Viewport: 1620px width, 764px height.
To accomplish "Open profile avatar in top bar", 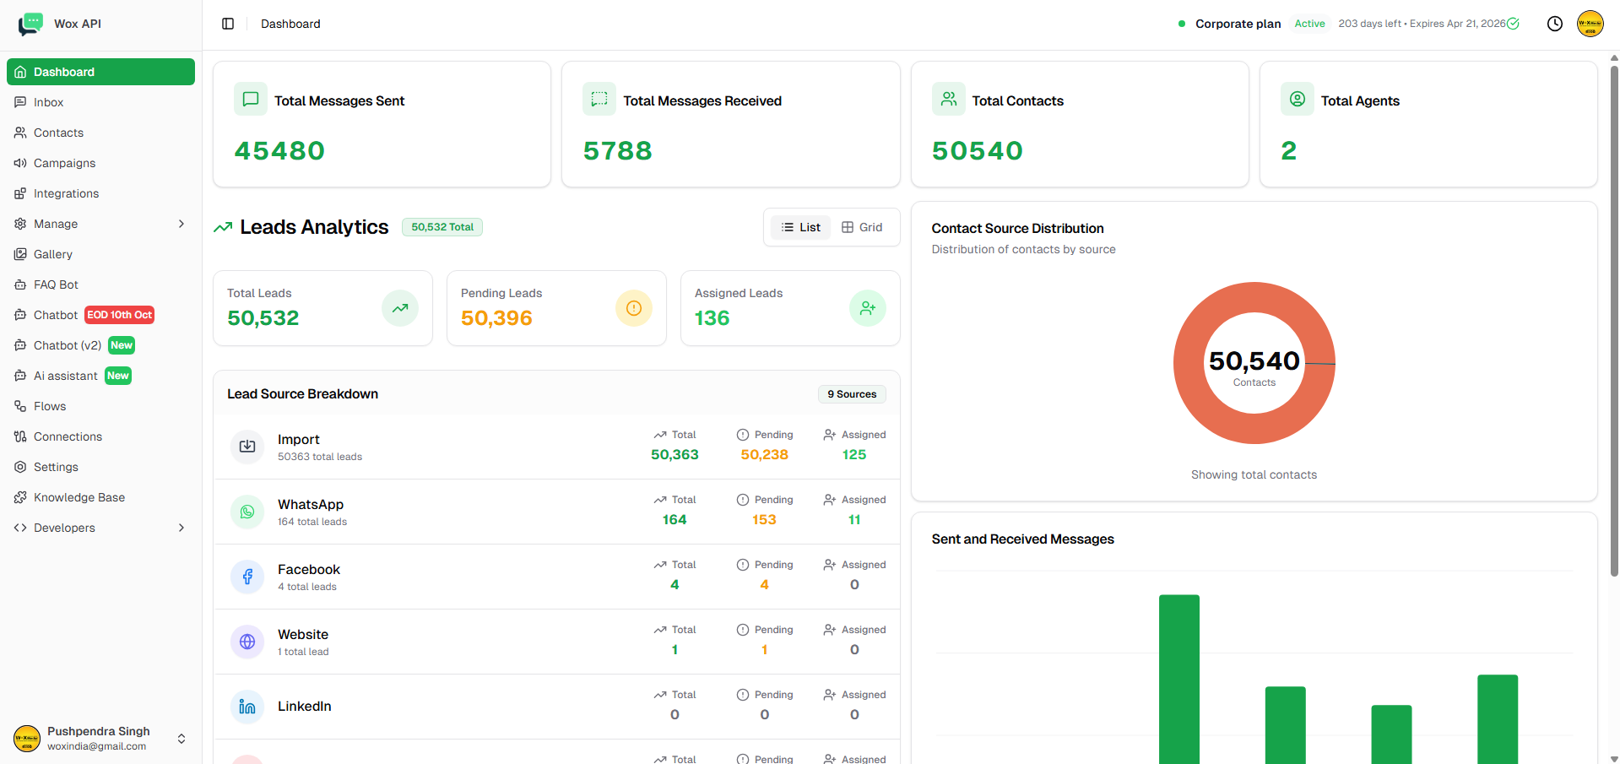I will pos(1590,24).
